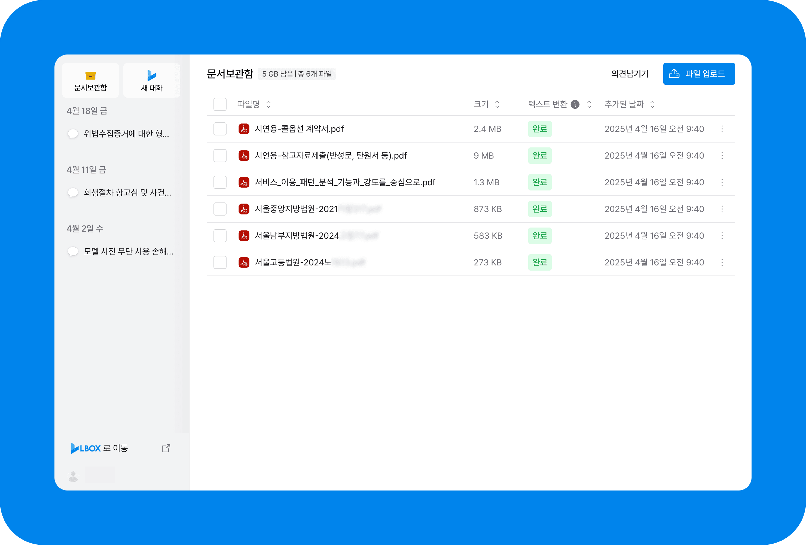806x545 pixels.
Task: Check the box for 시연용-콜옵션 계약서.pdf
Action: point(220,129)
